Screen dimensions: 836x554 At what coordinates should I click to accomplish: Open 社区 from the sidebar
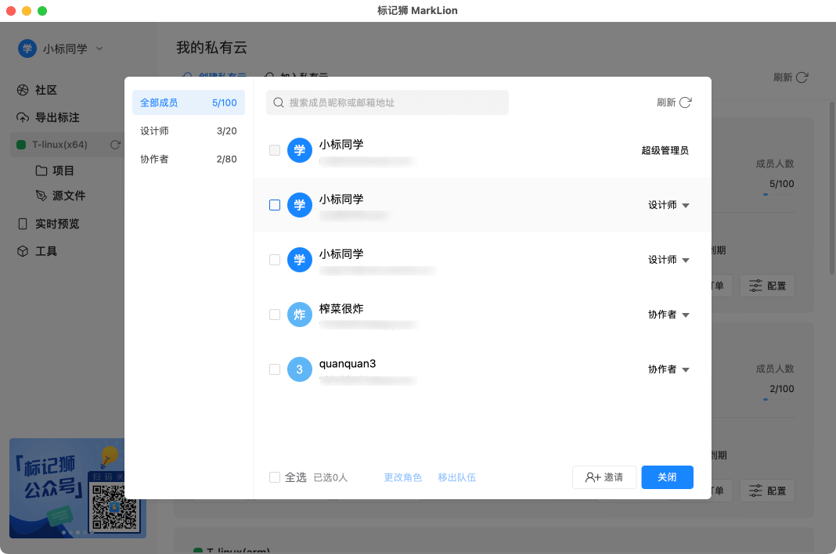45,90
